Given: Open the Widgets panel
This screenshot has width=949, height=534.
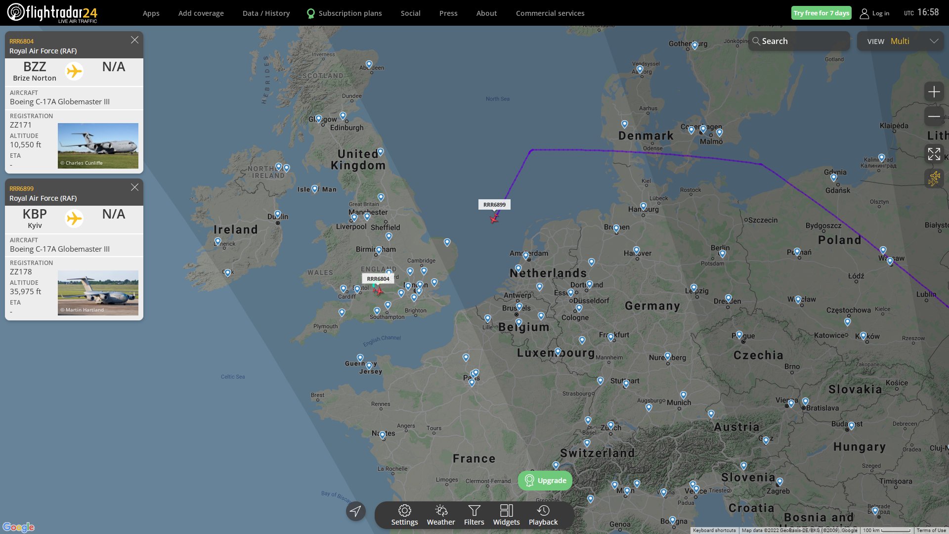Looking at the screenshot, I should pos(506,515).
